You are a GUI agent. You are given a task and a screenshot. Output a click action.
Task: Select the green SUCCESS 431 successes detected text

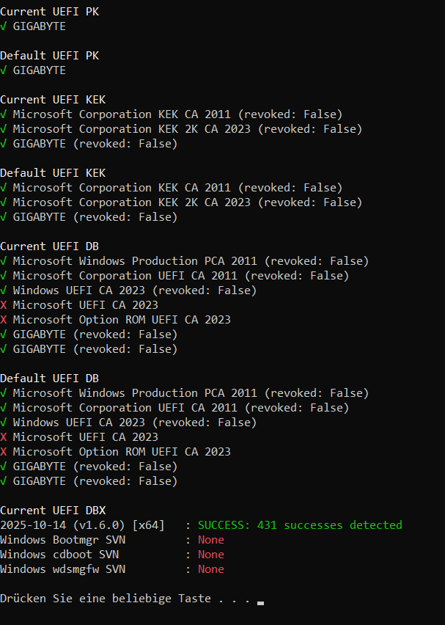[x=300, y=525]
